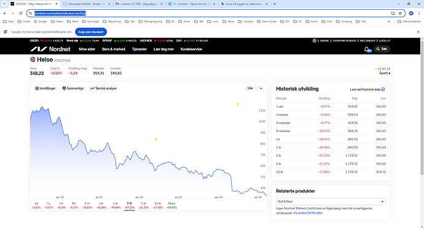Bookmark this page with star icon
424x229 pixels.
(x=400, y=14)
